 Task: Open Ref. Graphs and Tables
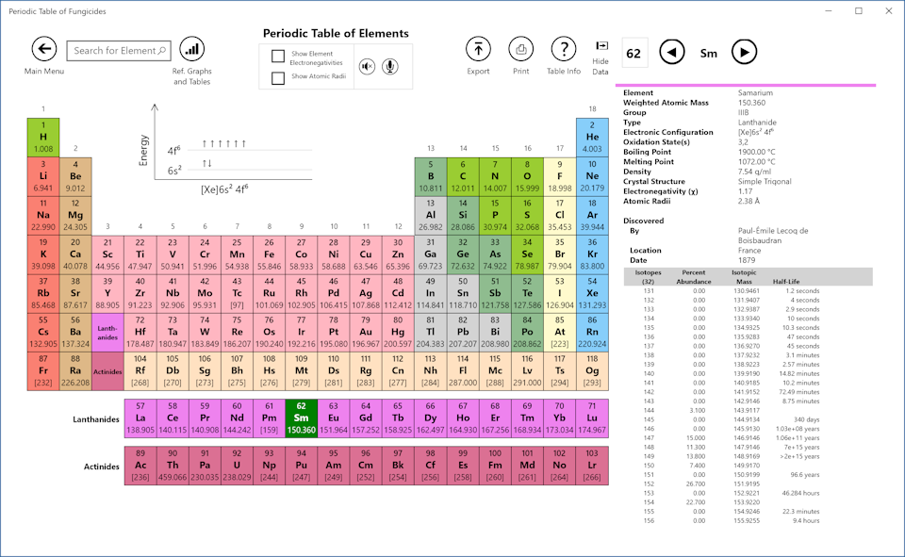pos(191,50)
